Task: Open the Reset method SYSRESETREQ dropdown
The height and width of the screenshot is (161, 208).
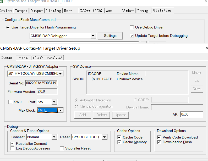Action: [105, 137]
